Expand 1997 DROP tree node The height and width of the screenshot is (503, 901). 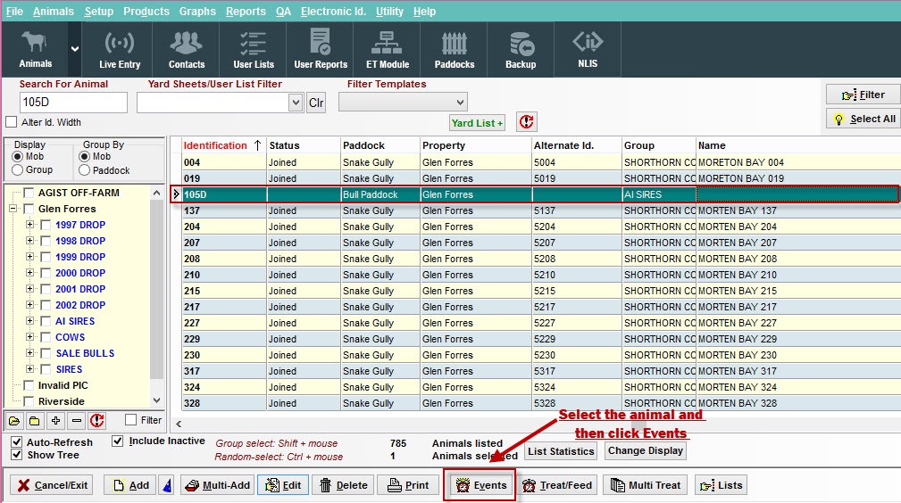pos(29,225)
